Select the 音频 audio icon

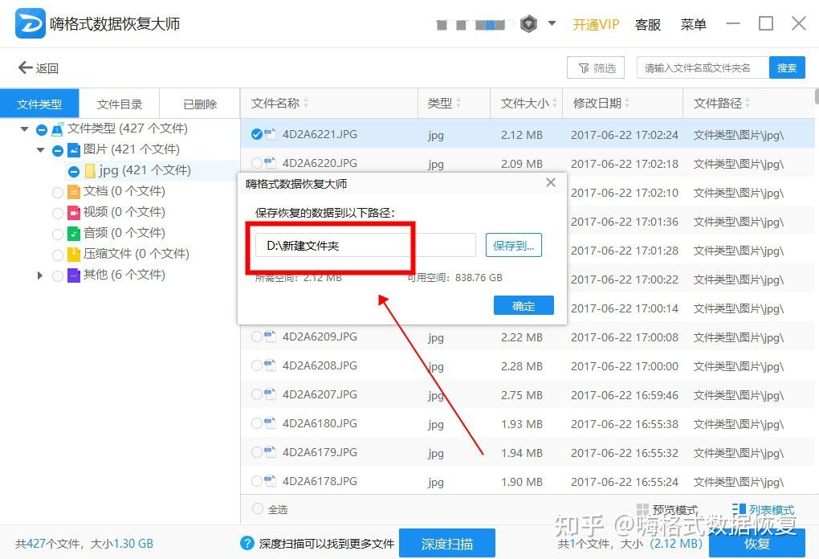[74, 234]
